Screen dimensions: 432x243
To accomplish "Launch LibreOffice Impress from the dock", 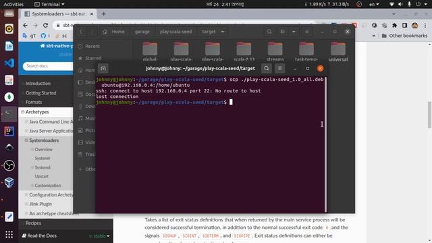I will pos(9,80).
